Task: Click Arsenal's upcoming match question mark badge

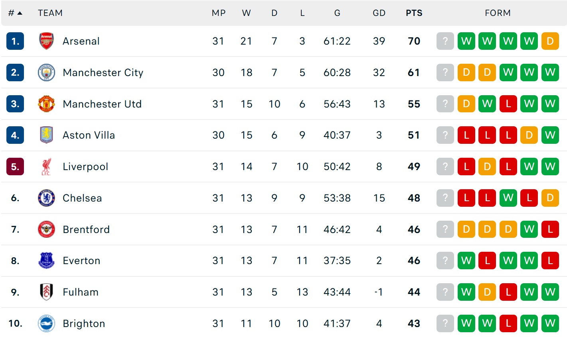Action: coord(445,41)
